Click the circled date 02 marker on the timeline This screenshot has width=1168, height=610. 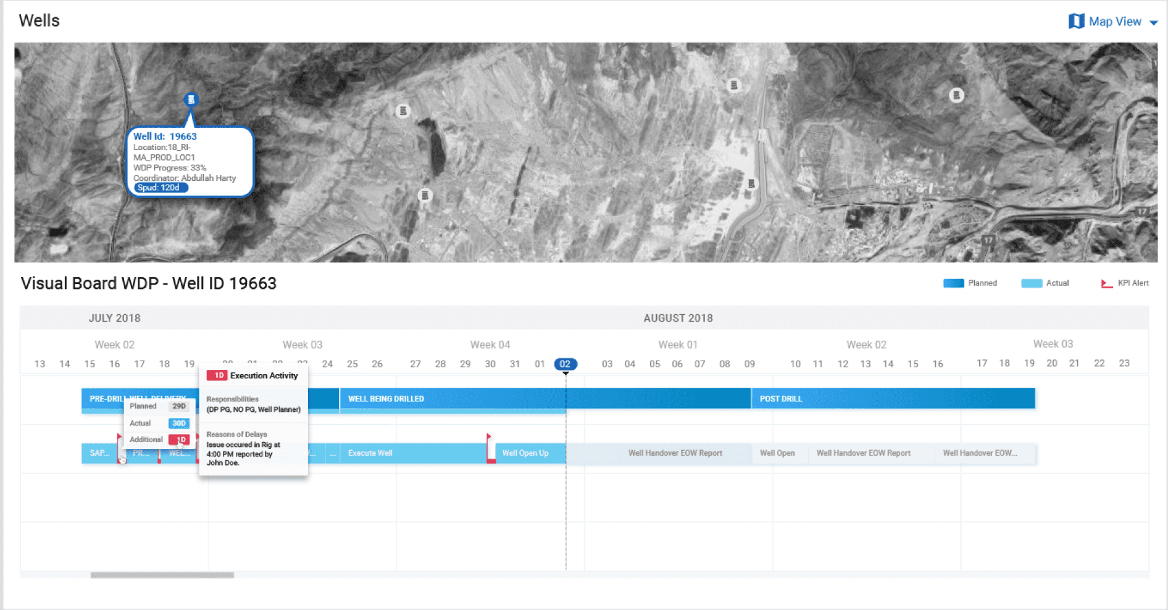[x=565, y=364]
